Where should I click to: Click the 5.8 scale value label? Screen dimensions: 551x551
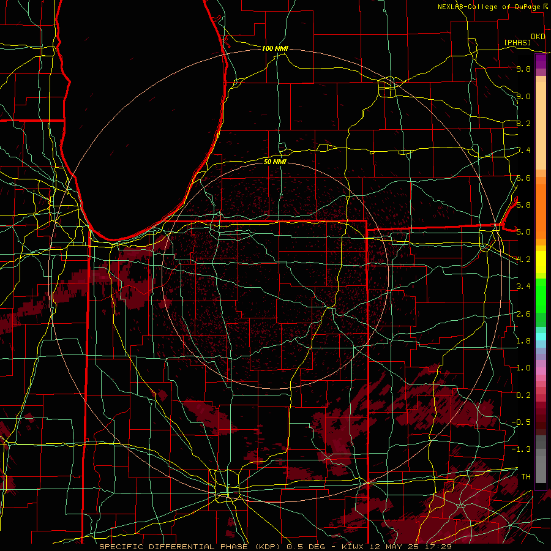point(523,205)
